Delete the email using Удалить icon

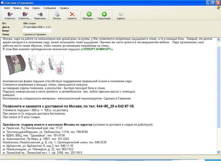click(72, 16)
